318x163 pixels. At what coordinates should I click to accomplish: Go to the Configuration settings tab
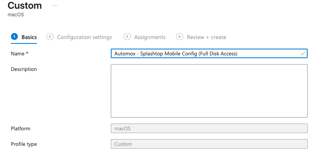point(84,37)
